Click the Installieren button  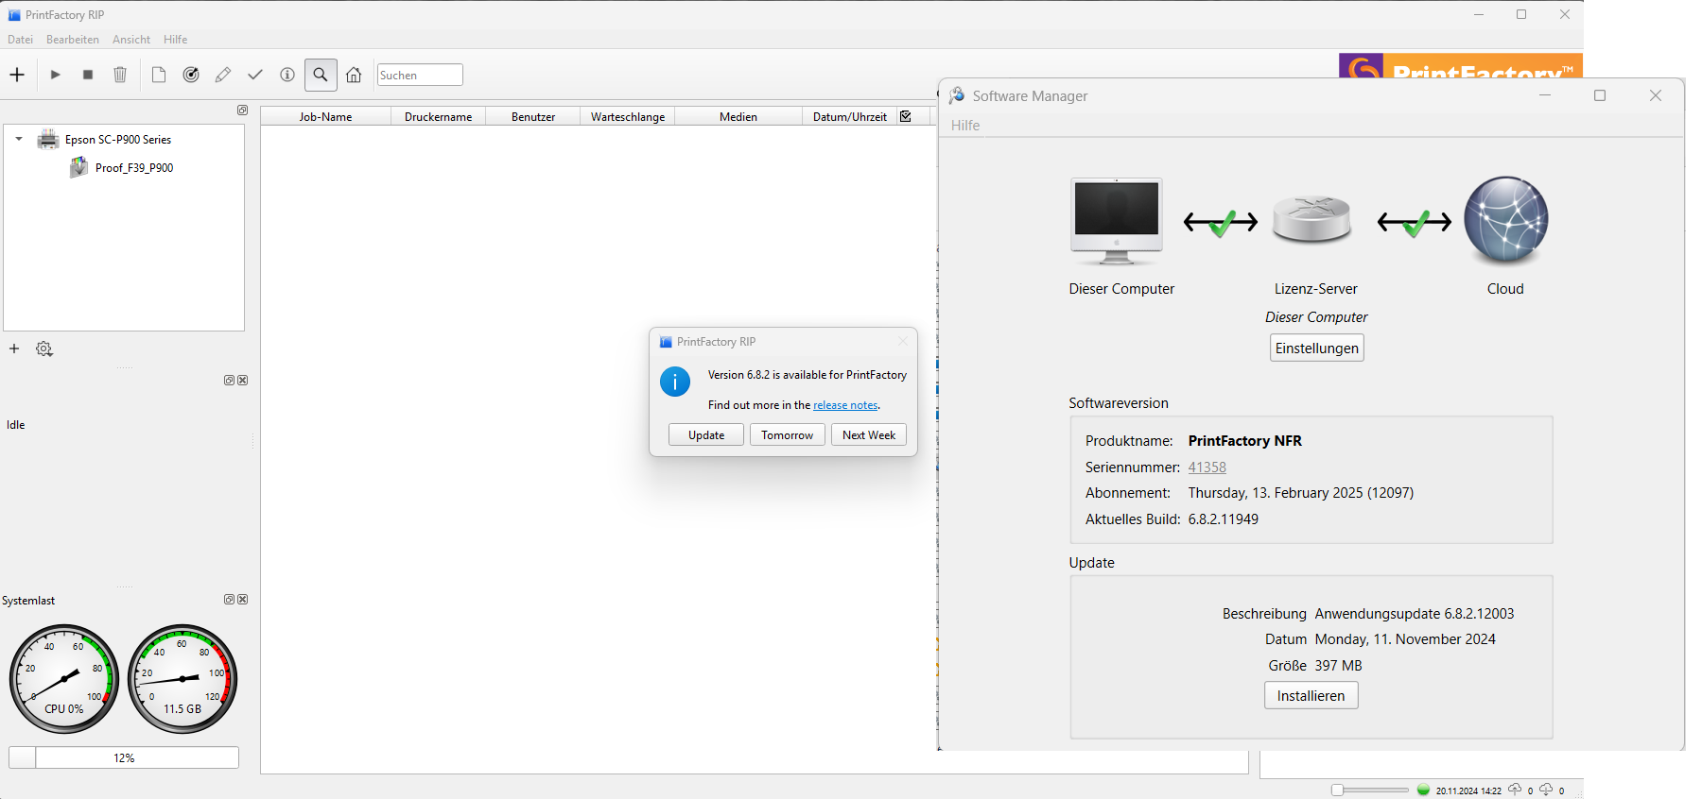(x=1311, y=696)
